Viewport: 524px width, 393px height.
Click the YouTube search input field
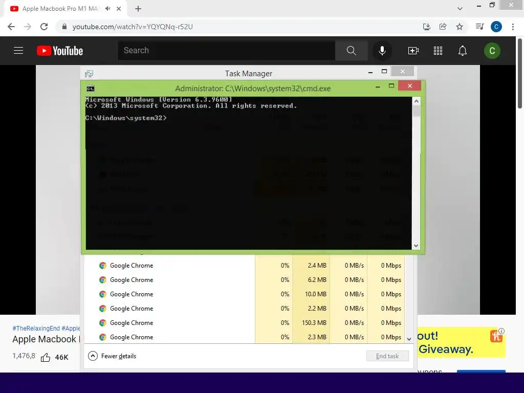pos(226,51)
